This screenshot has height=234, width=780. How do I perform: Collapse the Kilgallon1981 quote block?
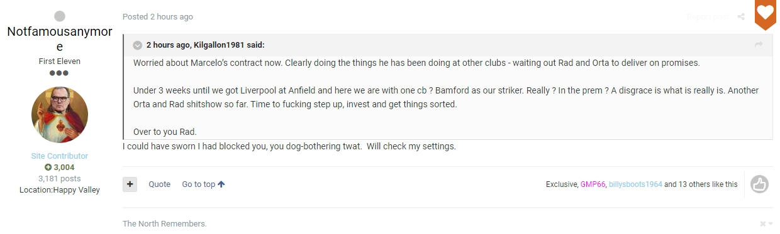(138, 45)
